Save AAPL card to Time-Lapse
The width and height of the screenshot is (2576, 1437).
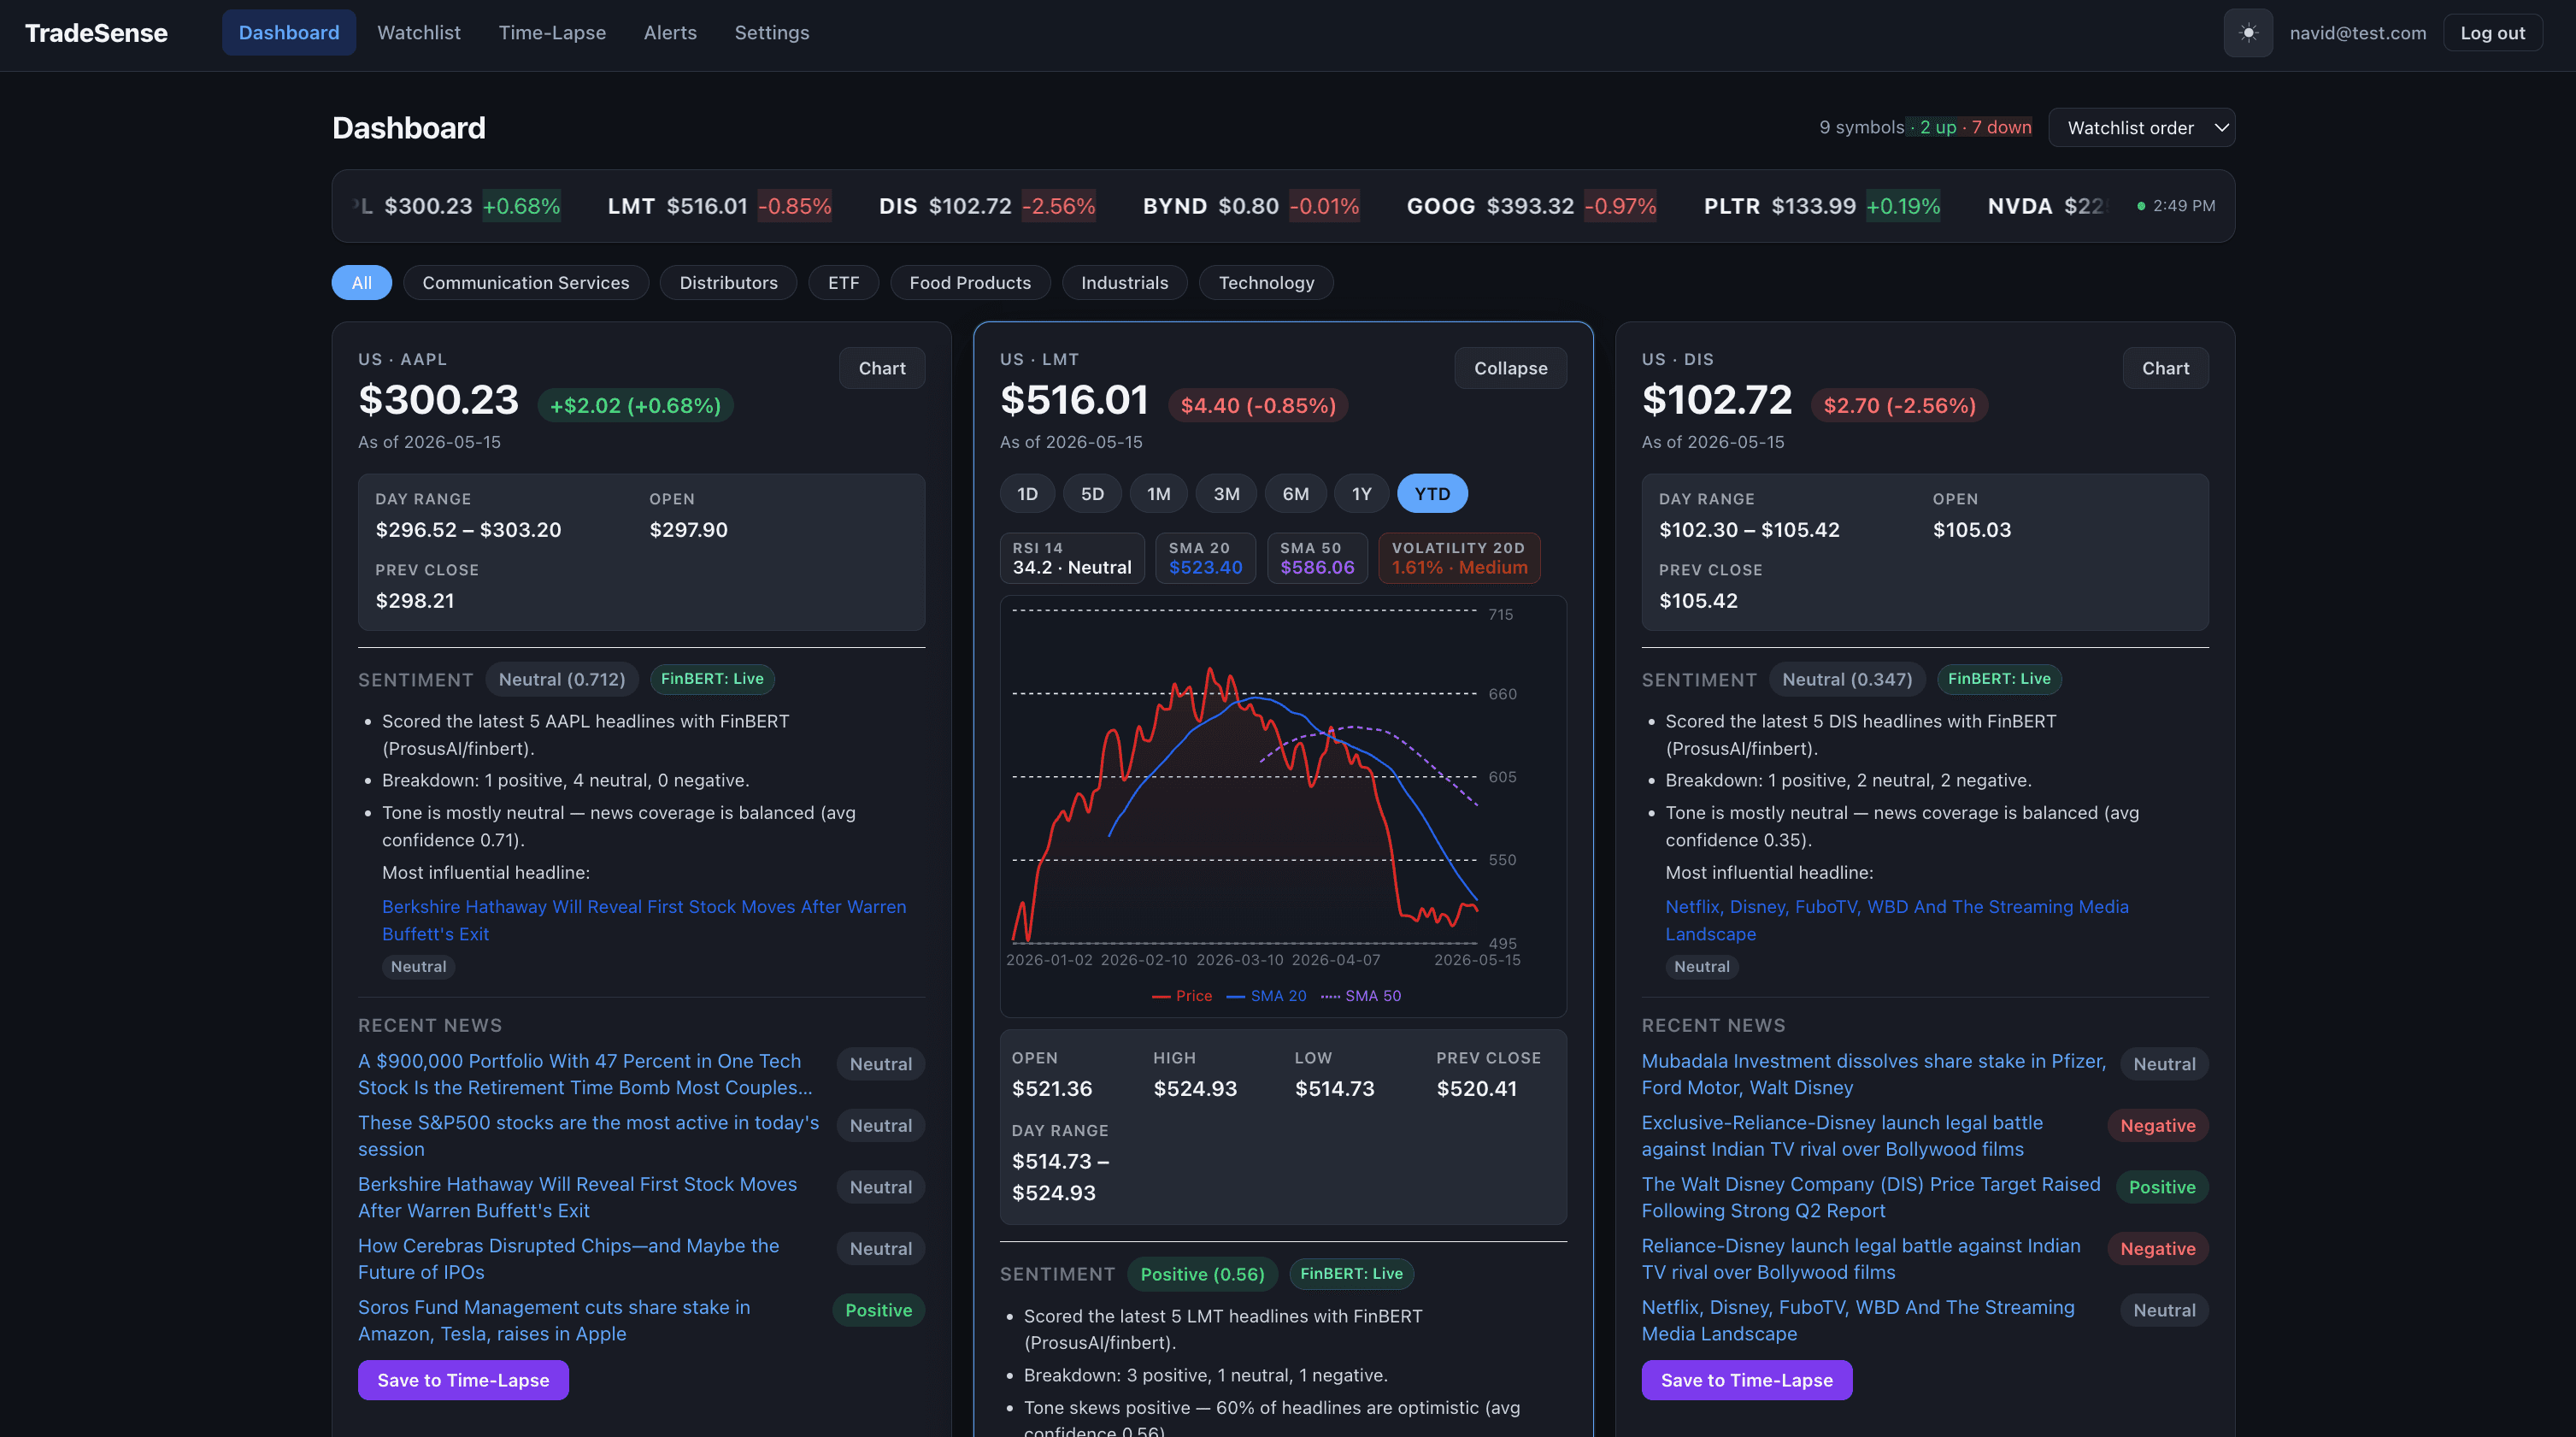463,1380
